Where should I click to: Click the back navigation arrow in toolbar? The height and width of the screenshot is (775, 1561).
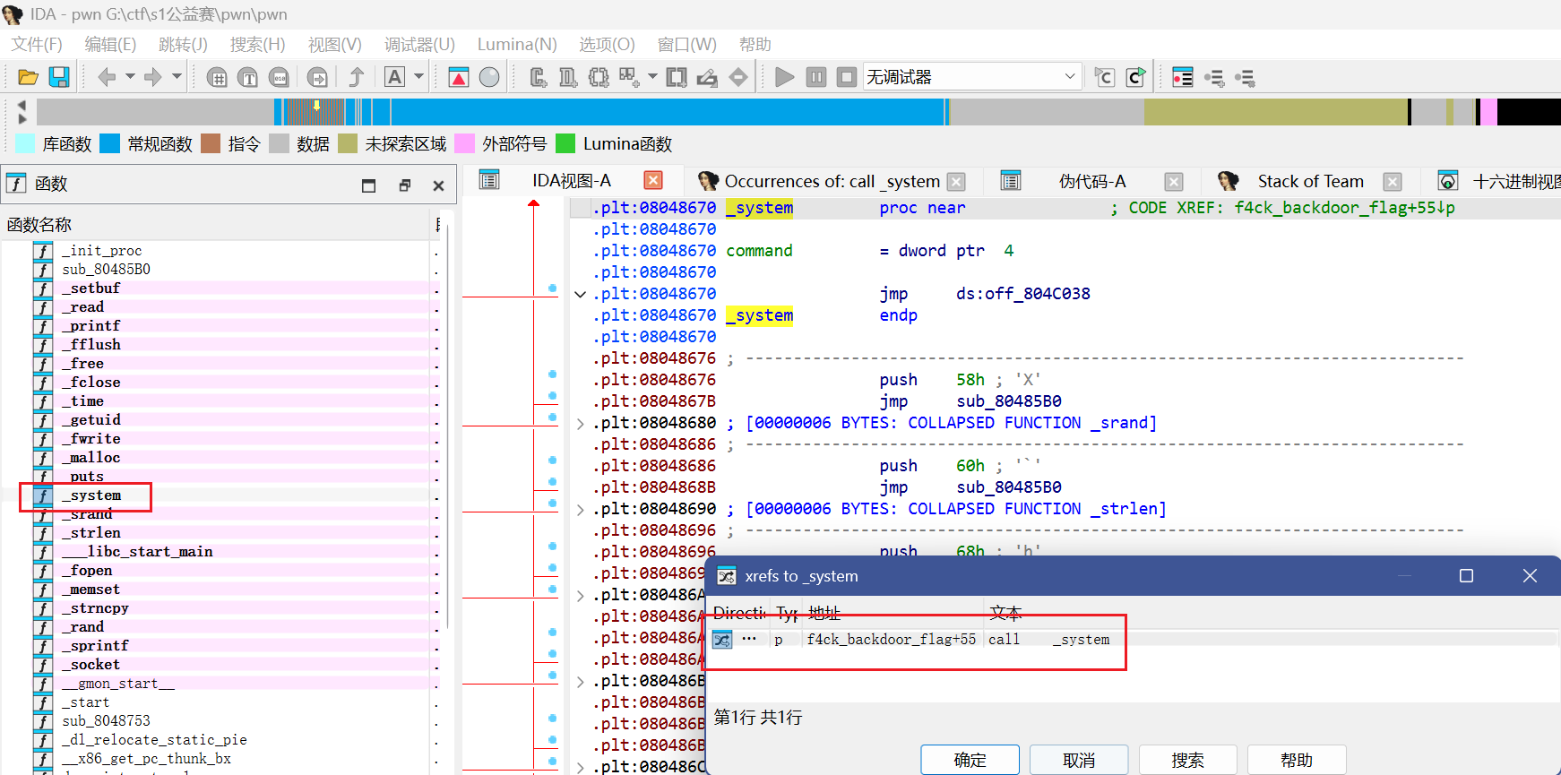point(107,77)
